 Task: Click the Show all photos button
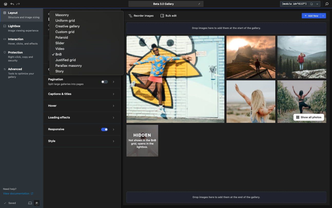[309, 117]
